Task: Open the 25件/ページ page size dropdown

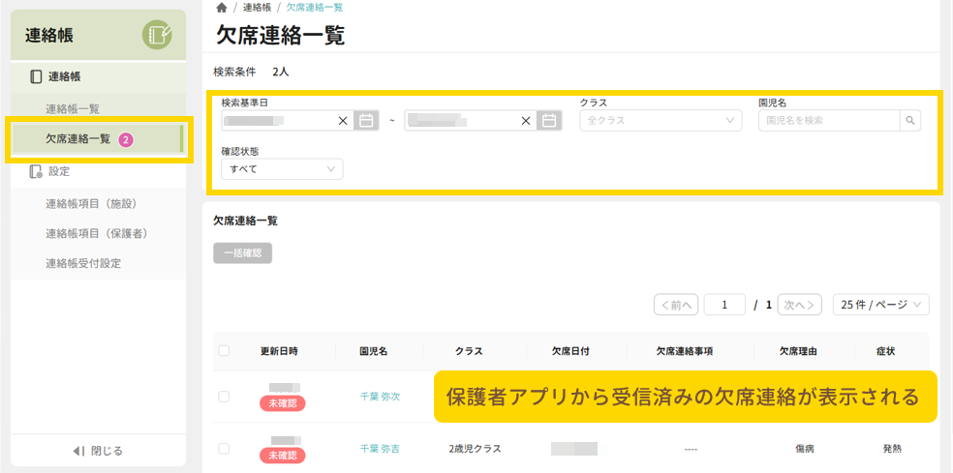Action: pyautogui.click(x=880, y=305)
